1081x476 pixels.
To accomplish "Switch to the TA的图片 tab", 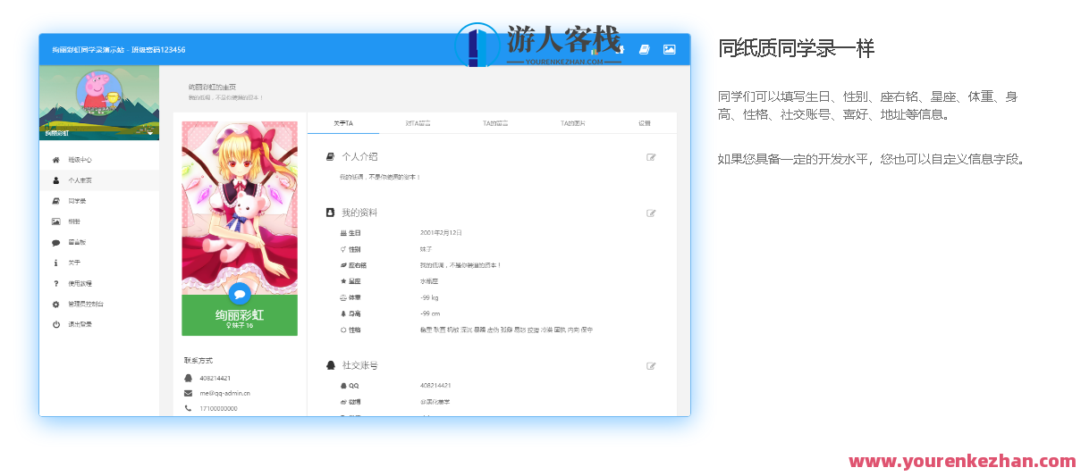I will coord(572,123).
